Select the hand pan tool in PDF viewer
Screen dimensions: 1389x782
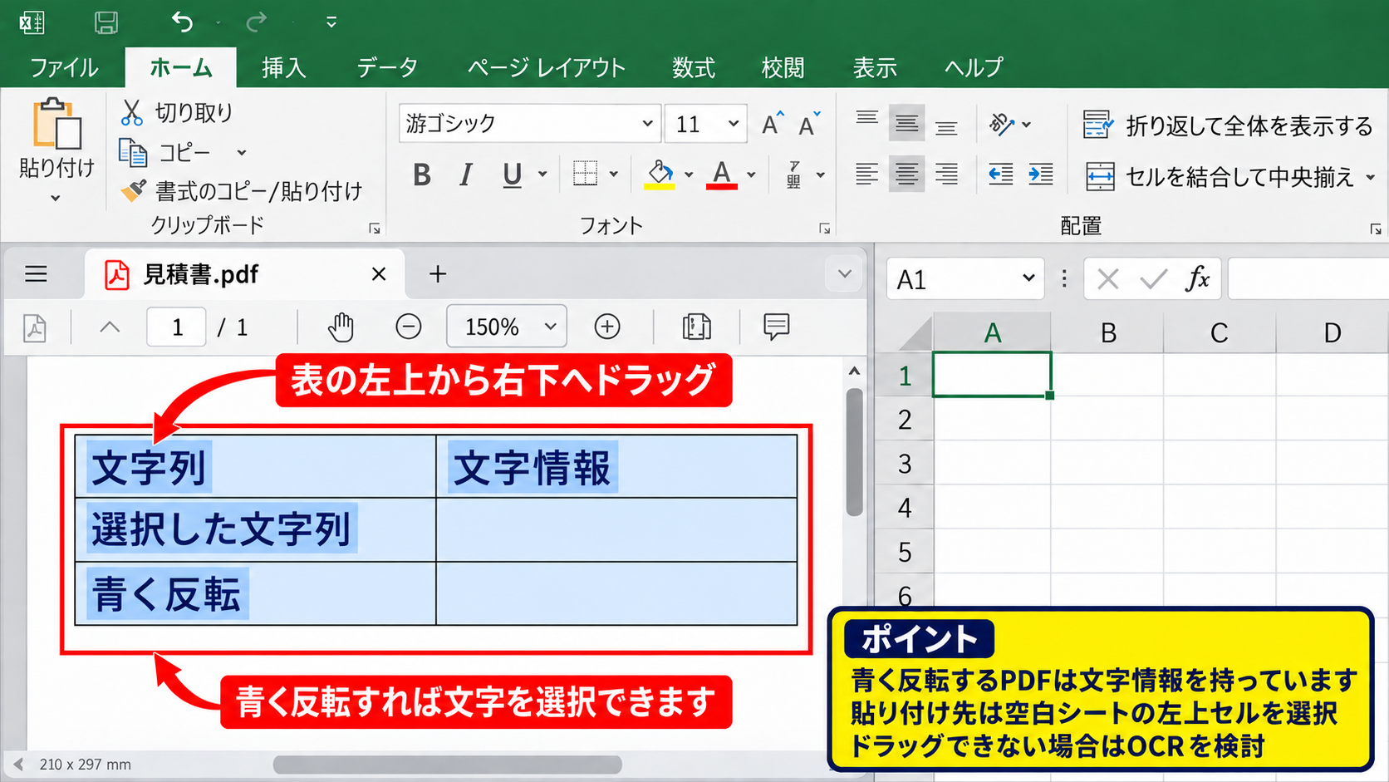point(341,327)
